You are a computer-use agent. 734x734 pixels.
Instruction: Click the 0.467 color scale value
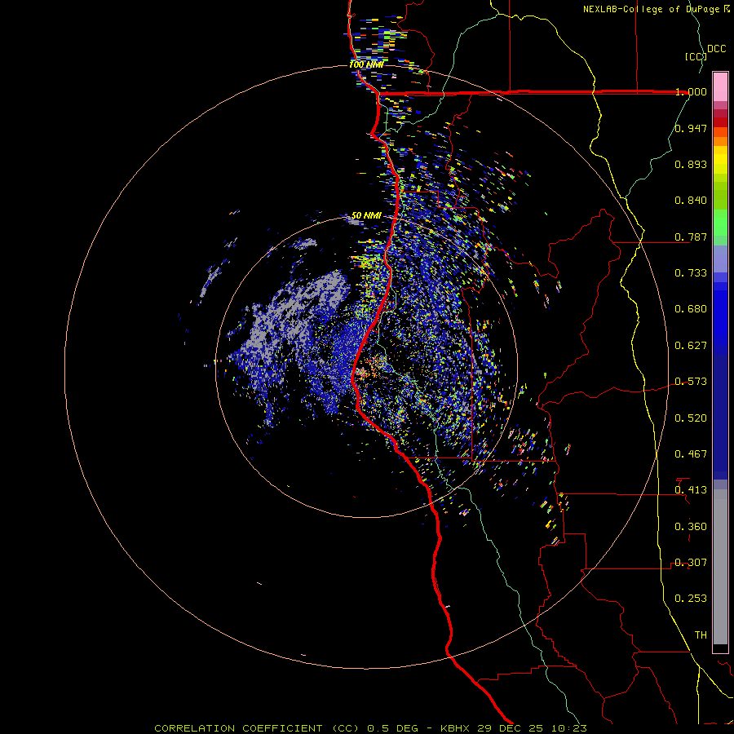click(x=691, y=454)
